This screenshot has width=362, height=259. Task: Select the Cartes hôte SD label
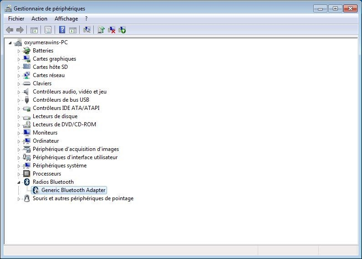[50, 67]
